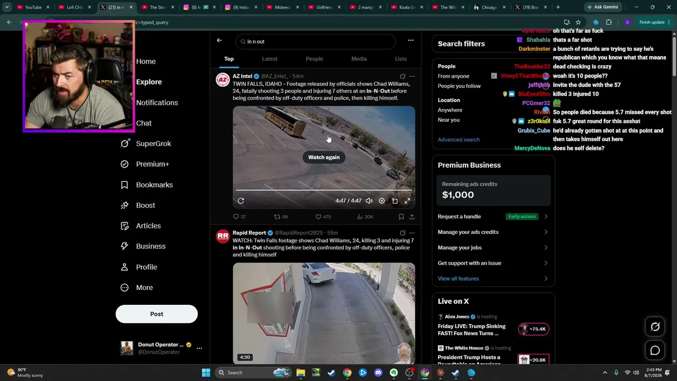Expand 'Request a handle' option
The image size is (677, 381).
tap(493, 216)
